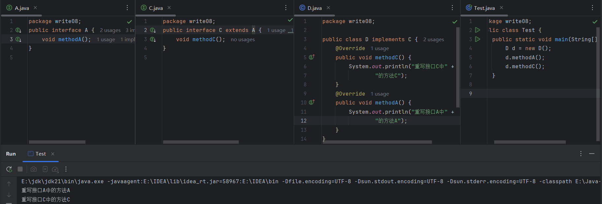Click 'd.methodA();' line in Test.java

point(525,57)
